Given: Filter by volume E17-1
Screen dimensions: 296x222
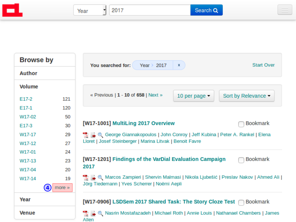Looking at the screenshot, I should point(26,108).
